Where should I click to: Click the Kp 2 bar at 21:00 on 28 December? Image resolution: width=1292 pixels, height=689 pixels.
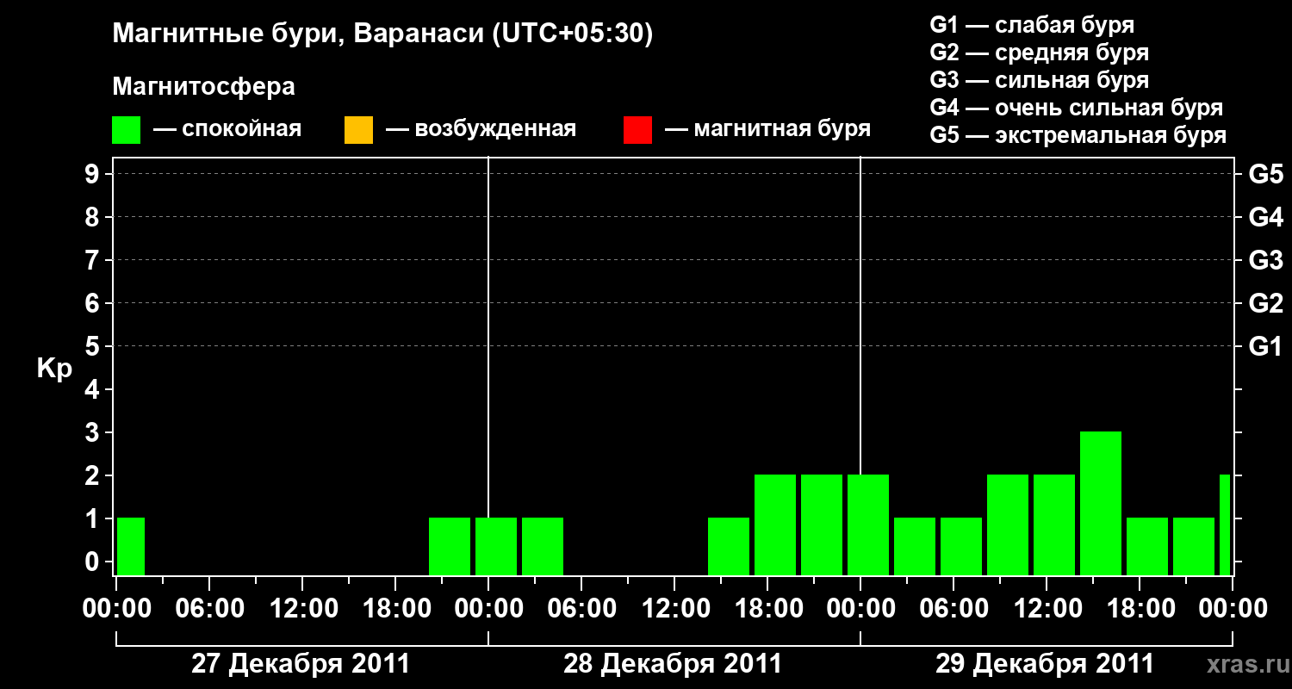pos(822,525)
